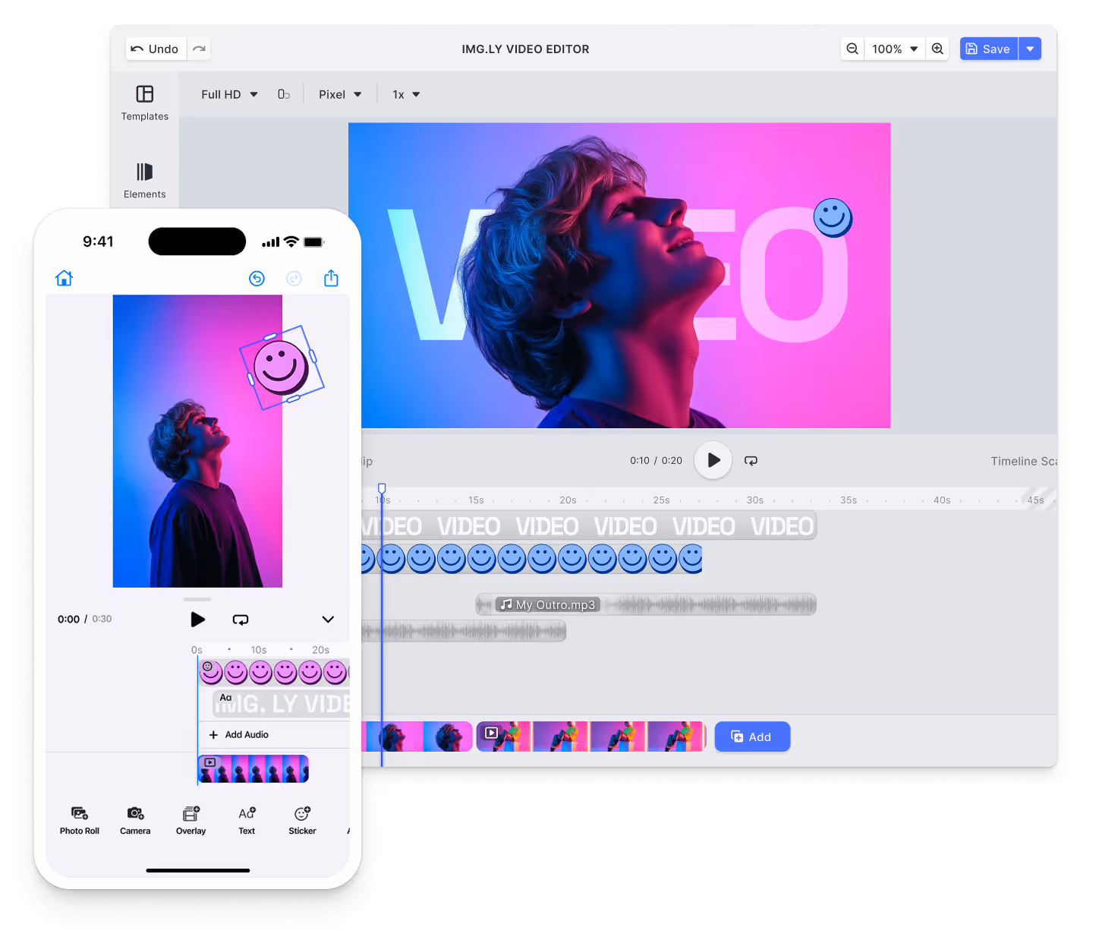This screenshot has height=940, width=1099.
Task: Tap the Photo Roll icon
Action: pyautogui.click(x=80, y=820)
